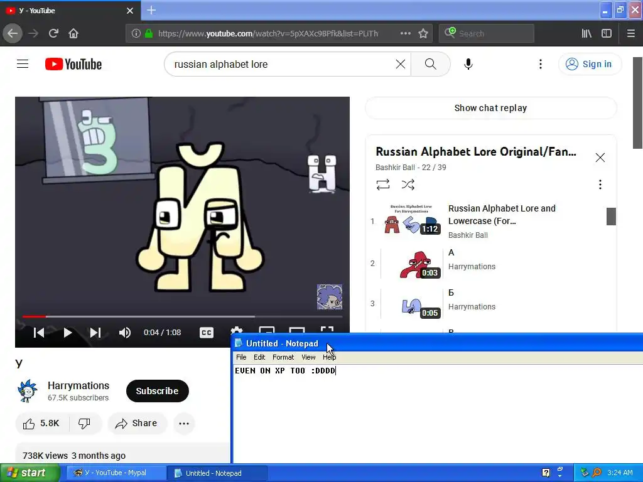Open the Windows XP Start menu
Viewport: 643px width, 482px height.
[30, 473]
